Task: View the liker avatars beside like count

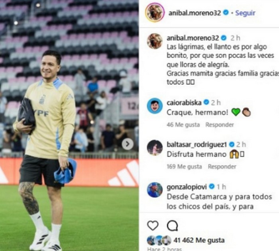Action: click(159, 240)
